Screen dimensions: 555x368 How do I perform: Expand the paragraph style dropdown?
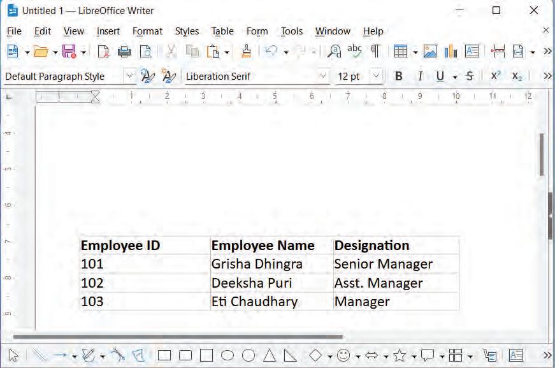click(x=129, y=76)
